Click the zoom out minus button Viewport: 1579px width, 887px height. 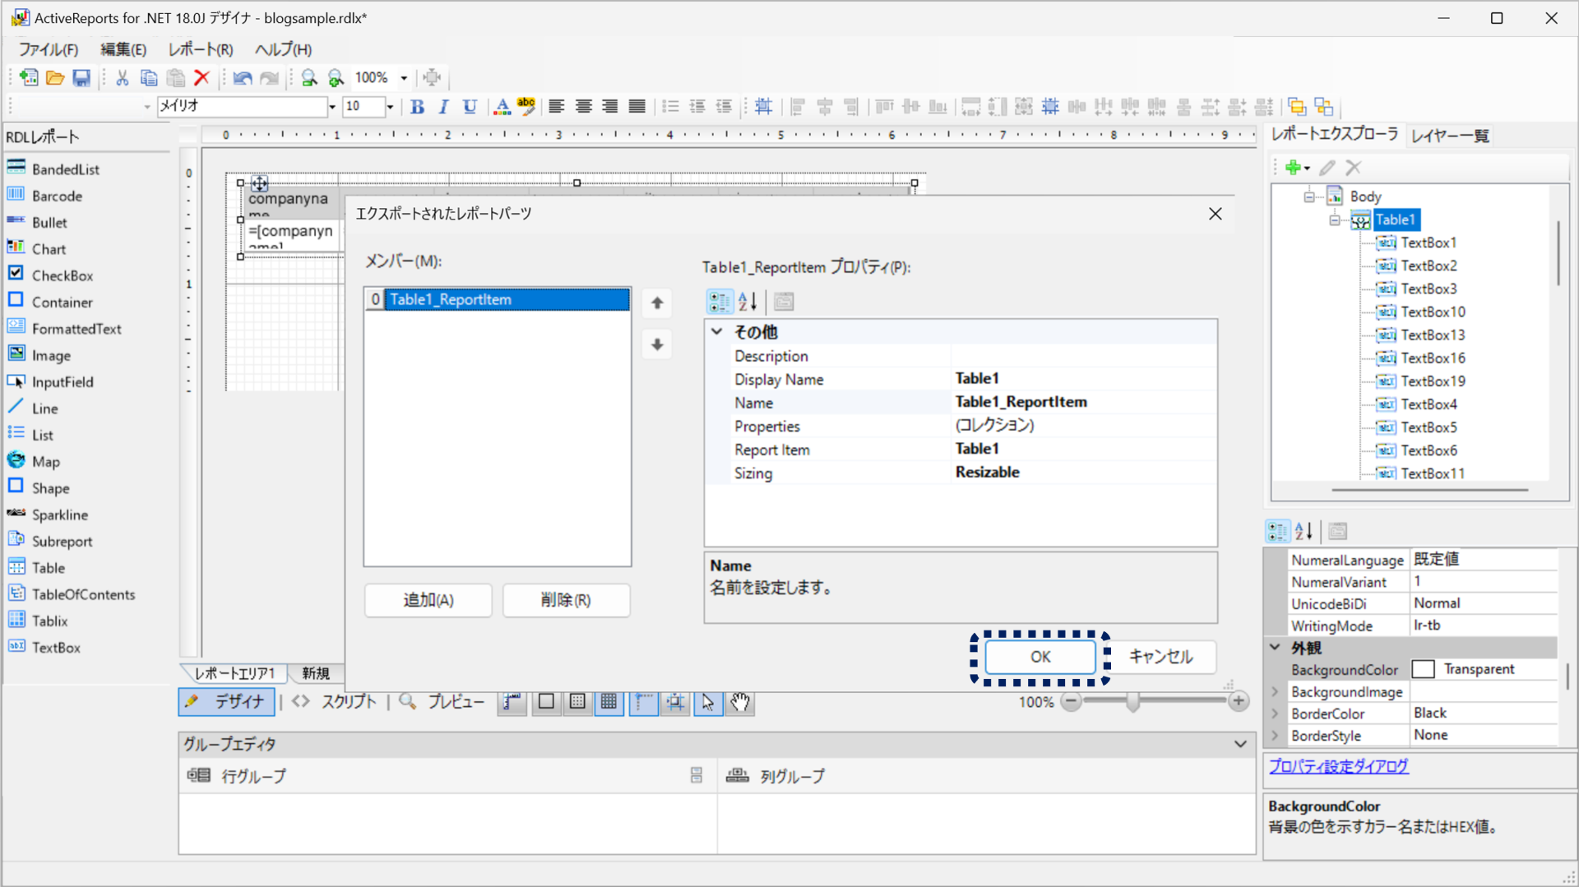pyautogui.click(x=1071, y=701)
